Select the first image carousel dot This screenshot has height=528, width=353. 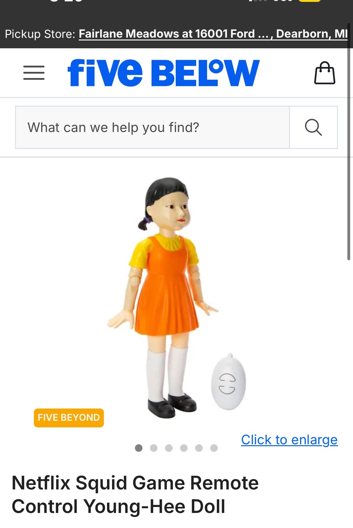(139, 448)
